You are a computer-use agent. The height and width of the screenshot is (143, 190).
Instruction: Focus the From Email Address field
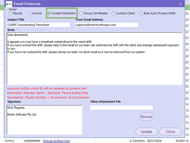107,25
